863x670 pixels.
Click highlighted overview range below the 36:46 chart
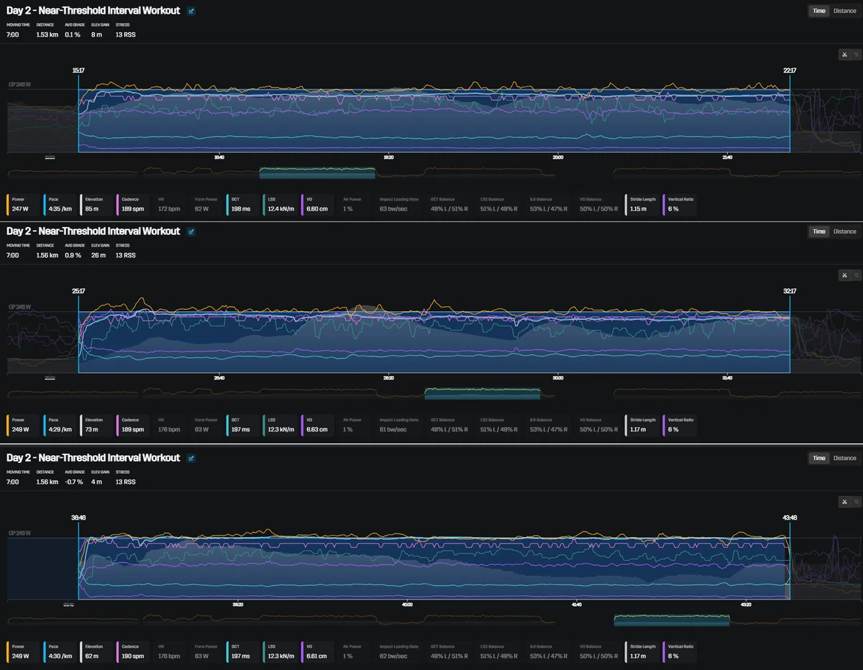pos(672,620)
